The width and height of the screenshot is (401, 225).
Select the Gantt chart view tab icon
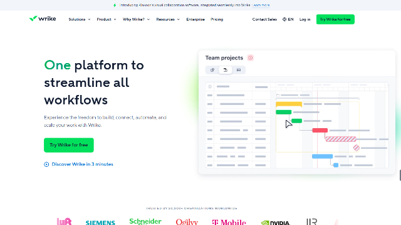(x=226, y=70)
